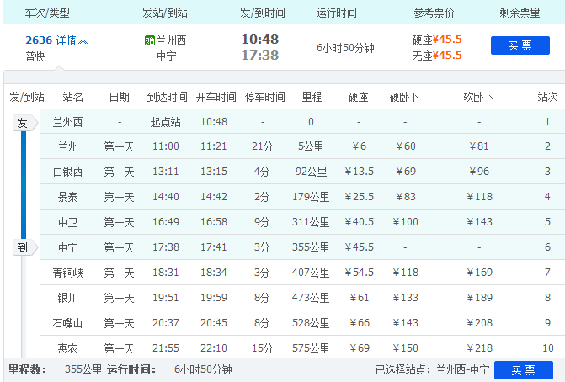Click the 到 arrival marker handle
The width and height of the screenshot is (565, 382).
23,248
